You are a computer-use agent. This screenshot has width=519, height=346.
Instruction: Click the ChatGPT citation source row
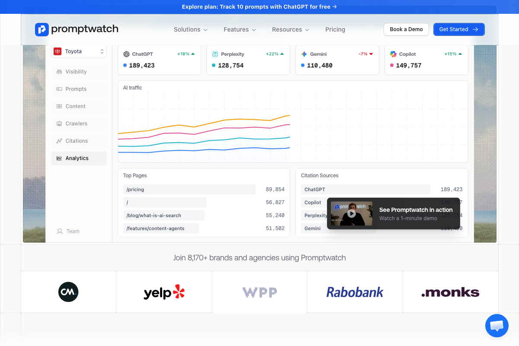pyautogui.click(x=382, y=189)
